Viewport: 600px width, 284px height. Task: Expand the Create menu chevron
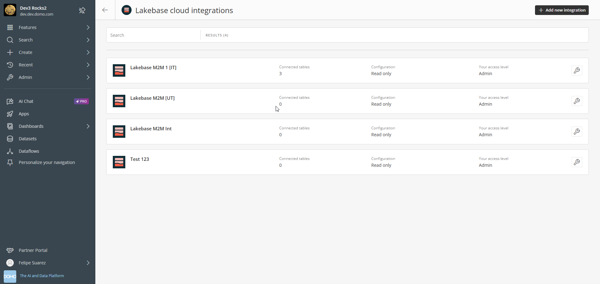coord(88,52)
